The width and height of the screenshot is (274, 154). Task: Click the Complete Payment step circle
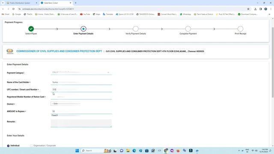coord(188,29)
